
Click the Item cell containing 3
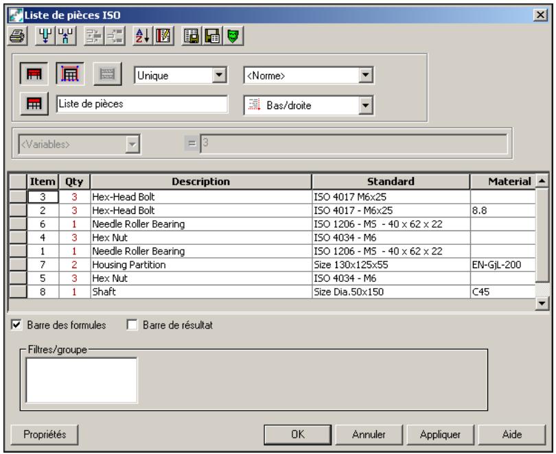[43, 197]
